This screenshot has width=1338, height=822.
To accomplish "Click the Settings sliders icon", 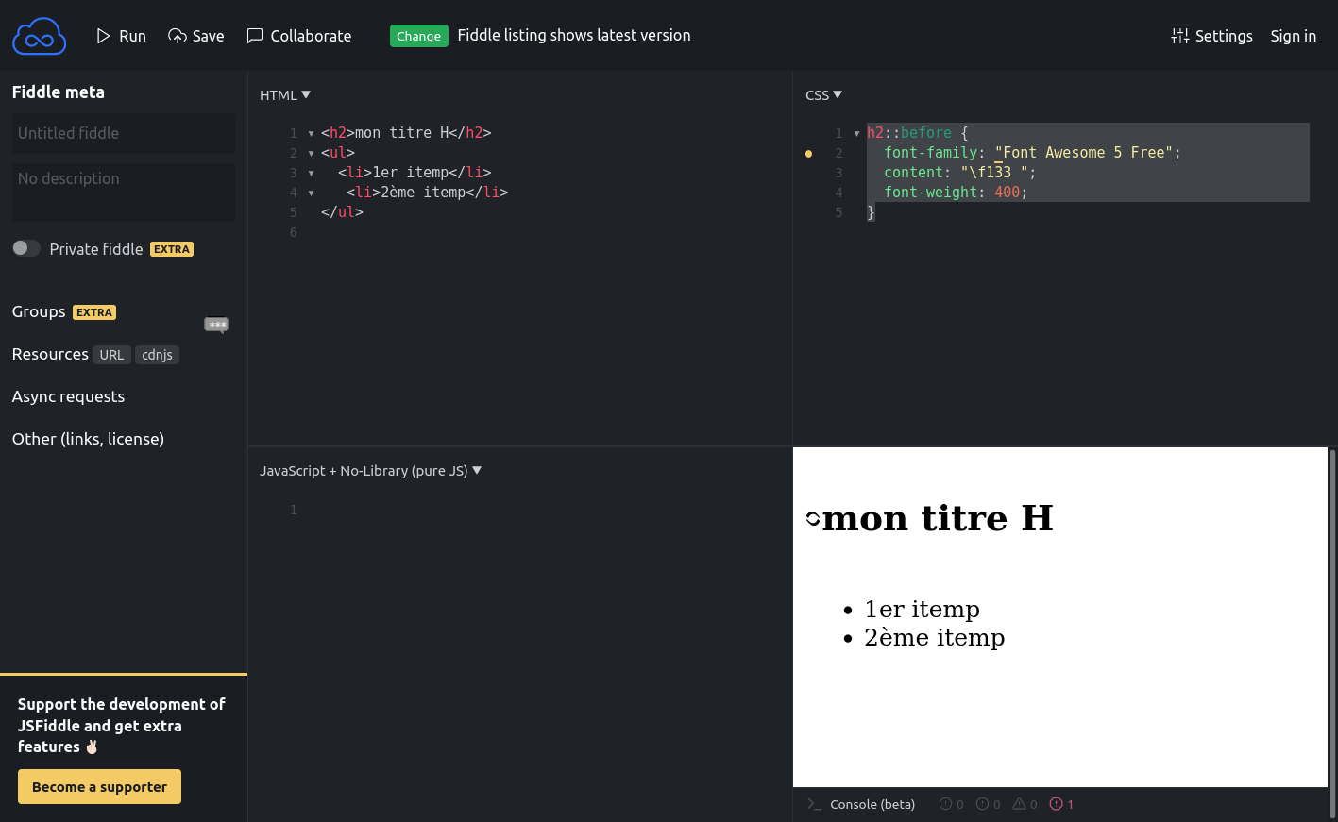I will click(1179, 36).
